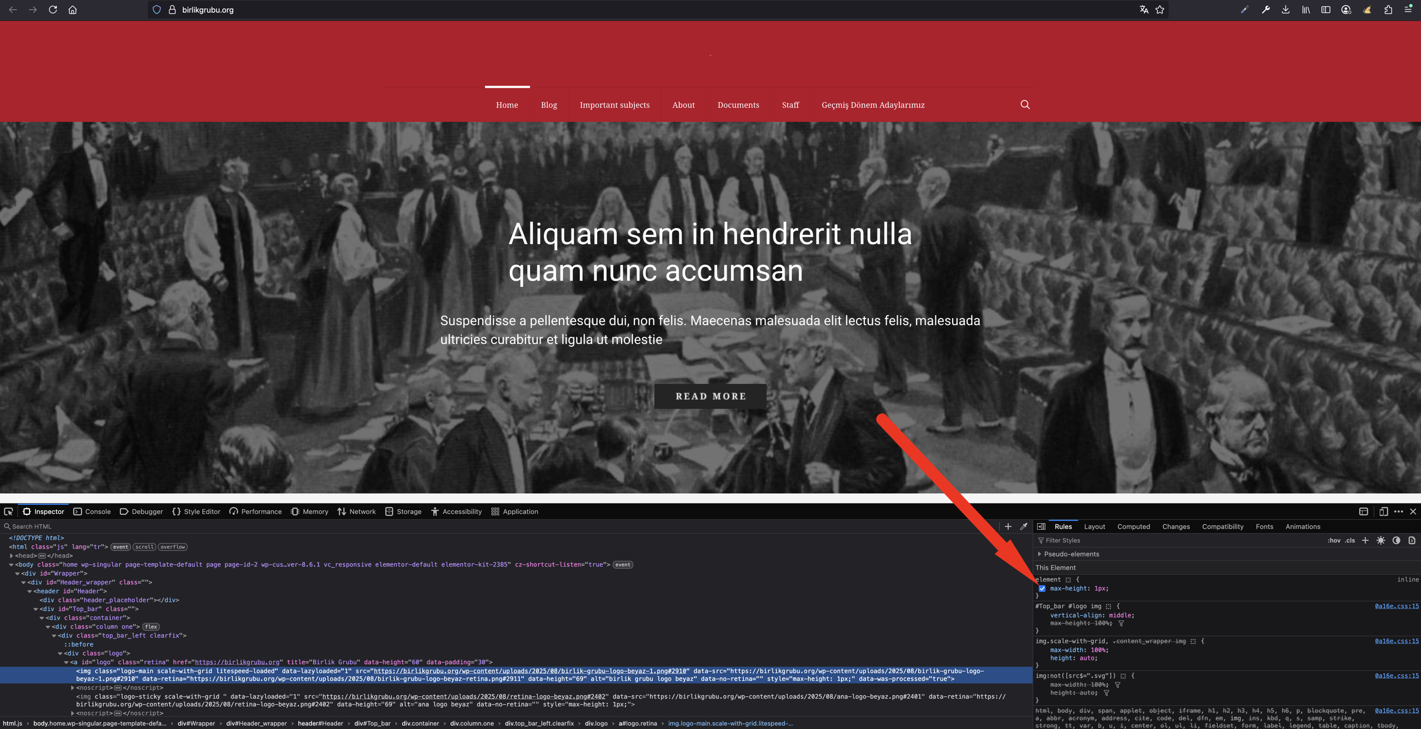Image resolution: width=1421 pixels, height=729 pixels.
Task: Open the eyedropper extension icon
Action: coord(1244,9)
